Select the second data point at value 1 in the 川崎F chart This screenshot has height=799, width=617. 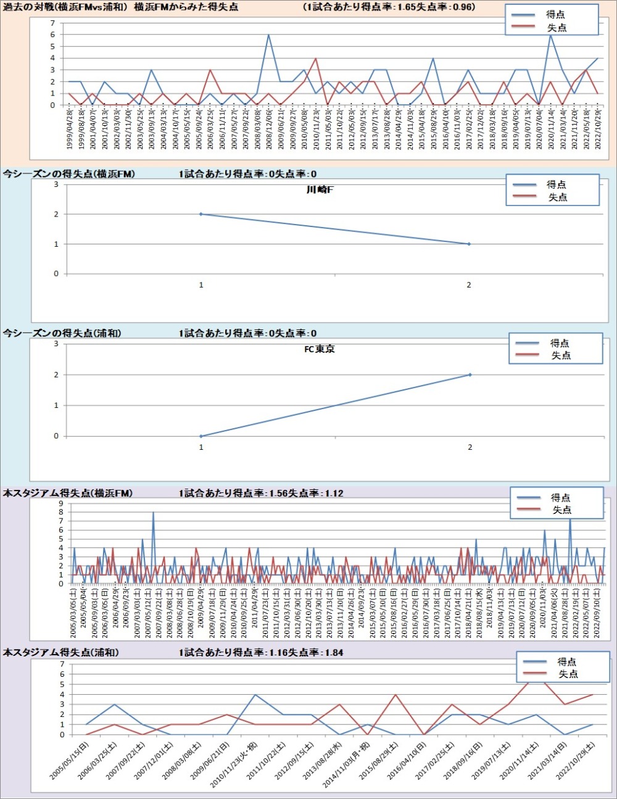pos(469,244)
